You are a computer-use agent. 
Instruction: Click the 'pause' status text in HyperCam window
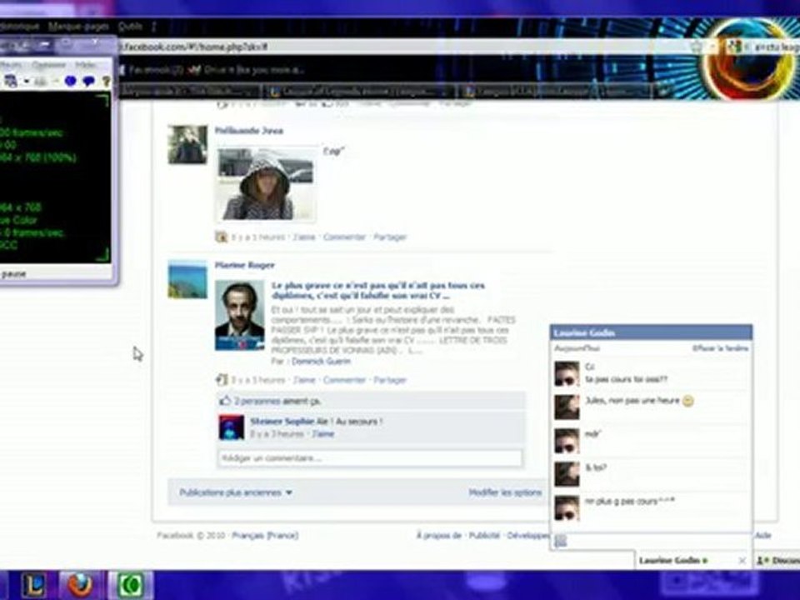pyautogui.click(x=14, y=274)
